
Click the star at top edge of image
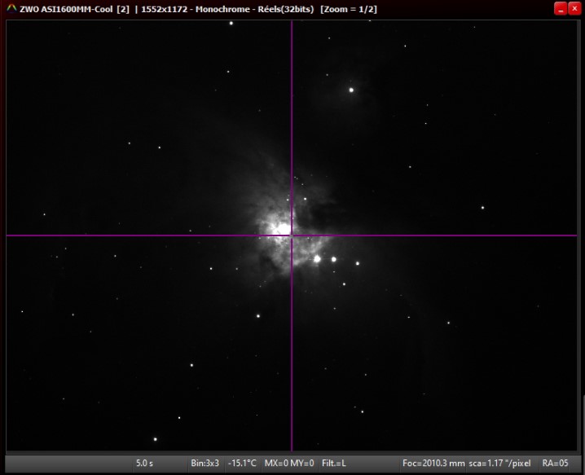pyautogui.click(x=231, y=23)
